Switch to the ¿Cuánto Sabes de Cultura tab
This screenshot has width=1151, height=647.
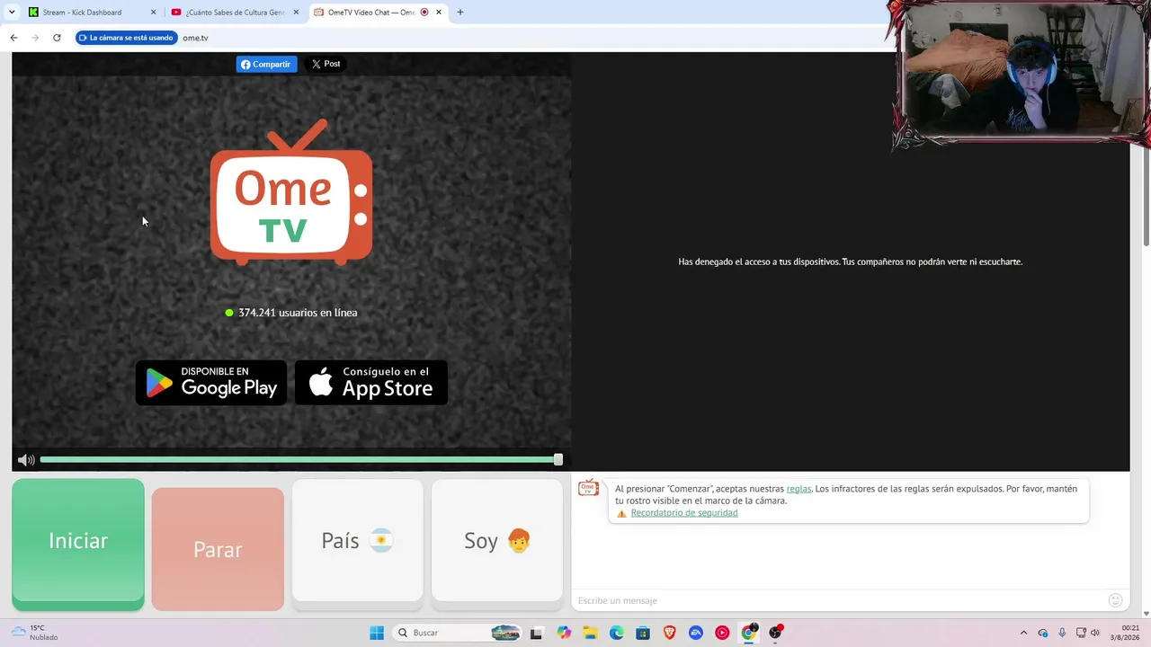tap(235, 13)
